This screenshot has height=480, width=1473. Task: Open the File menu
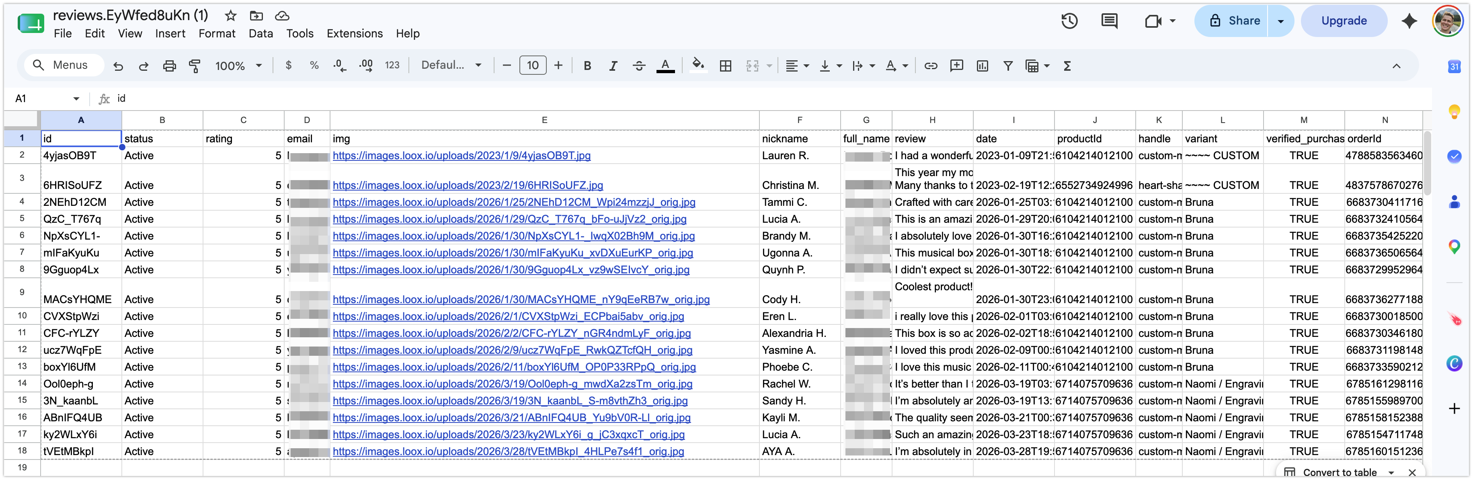pos(62,34)
